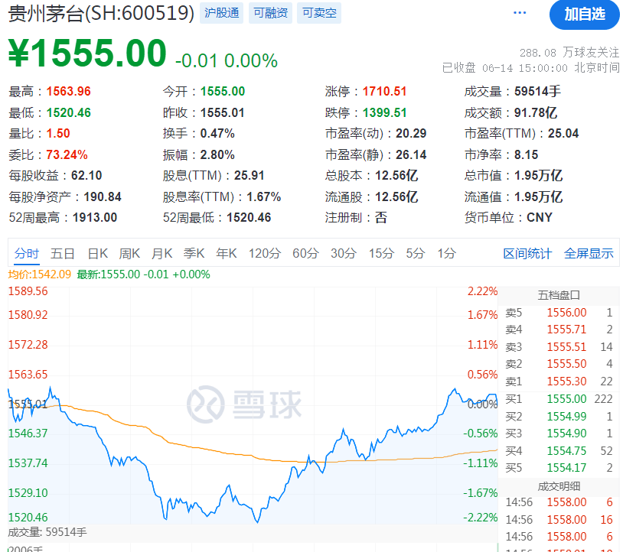Click the 可融资 tag
Screen dimensions: 636x552
(270, 13)
